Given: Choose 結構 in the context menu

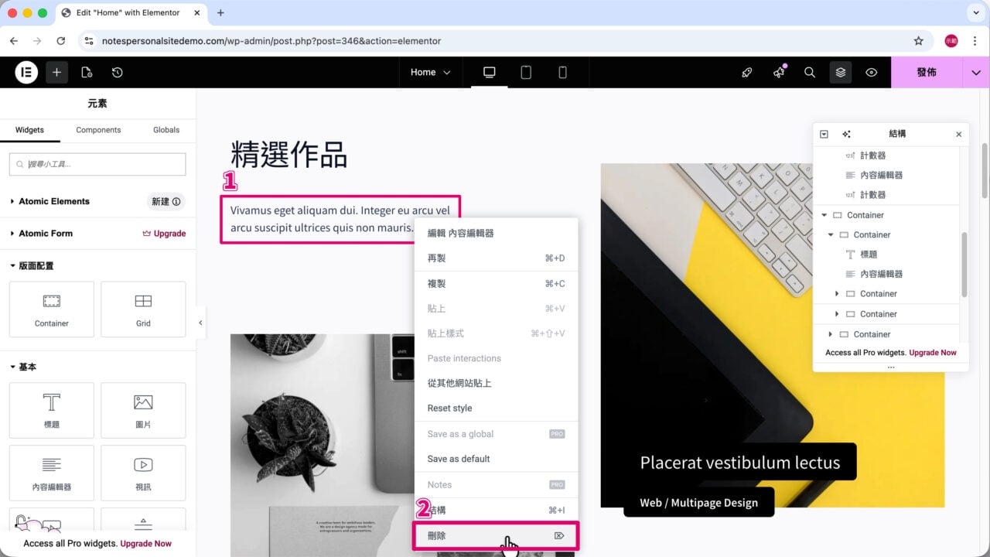Looking at the screenshot, I should [x=497, y=510].
